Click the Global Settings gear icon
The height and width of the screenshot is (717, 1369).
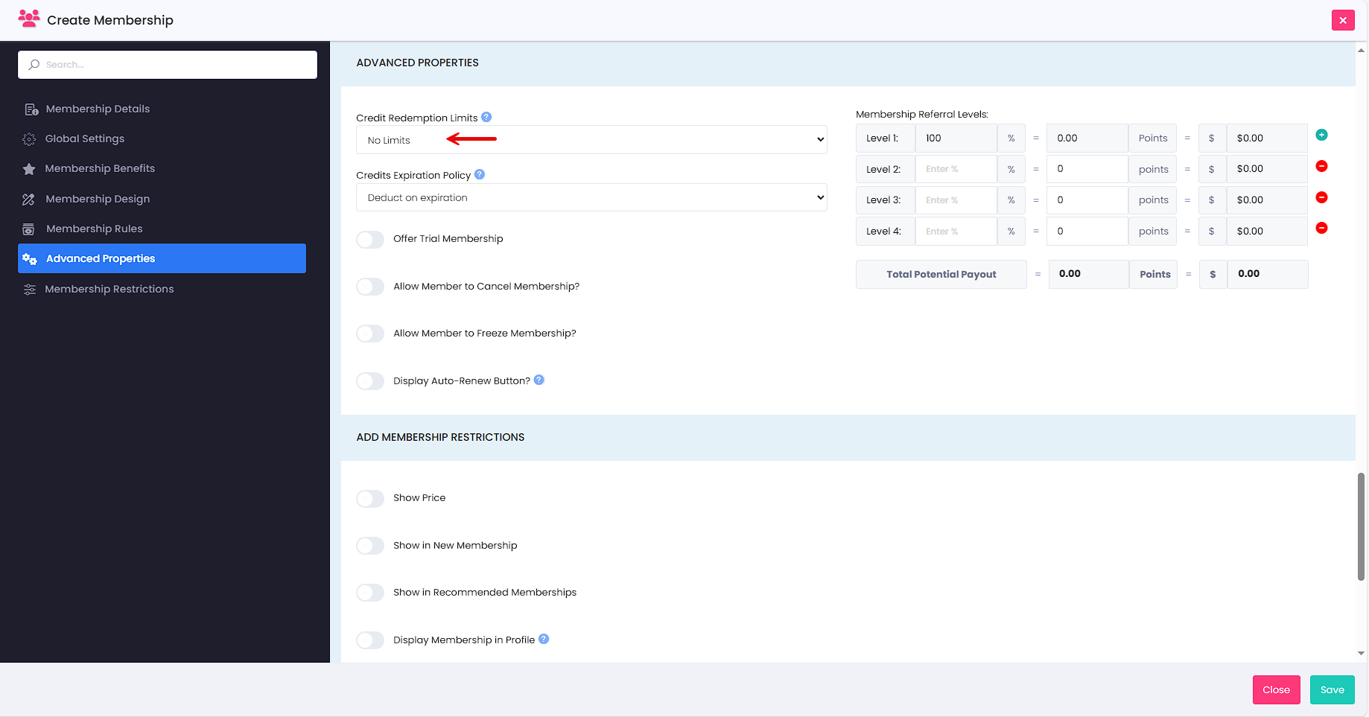(x=29, y=139)
